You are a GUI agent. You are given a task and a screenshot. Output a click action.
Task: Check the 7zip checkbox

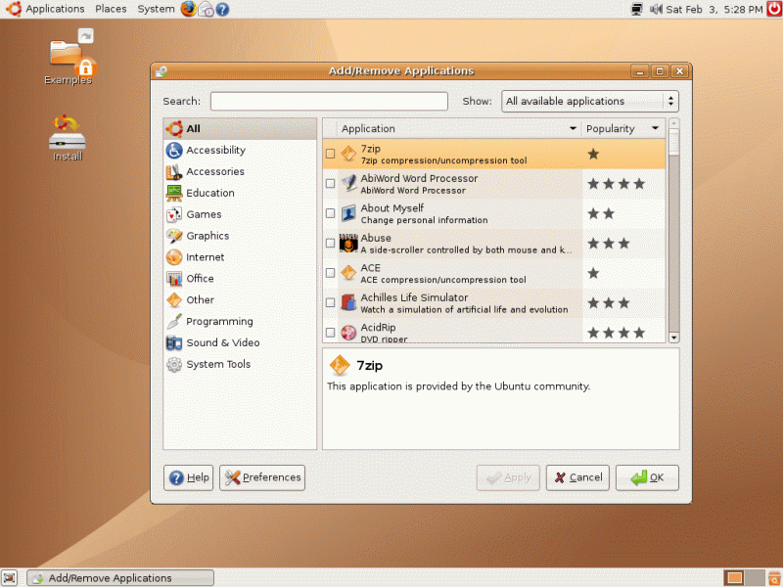(x=330, y=154)
